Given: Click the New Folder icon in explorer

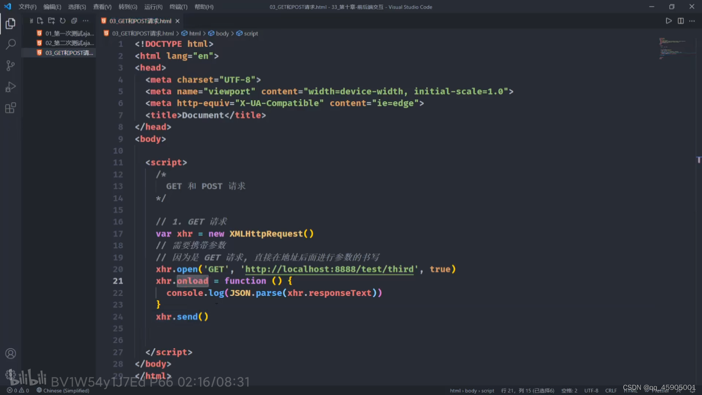Looking at the screenshot, I should [x=51, y=21].
